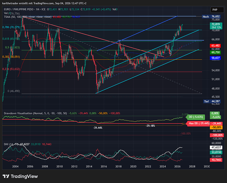227x183 pixels.
Task: Click the 2016 label on the time axis
Action: [x=104, y=167]
